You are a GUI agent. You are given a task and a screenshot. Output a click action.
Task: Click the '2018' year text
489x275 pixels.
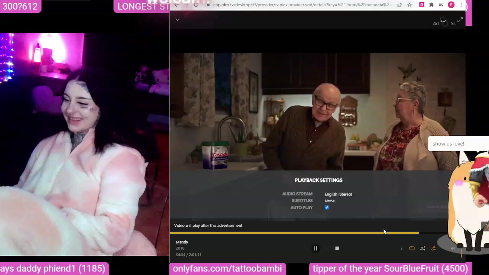180,248
